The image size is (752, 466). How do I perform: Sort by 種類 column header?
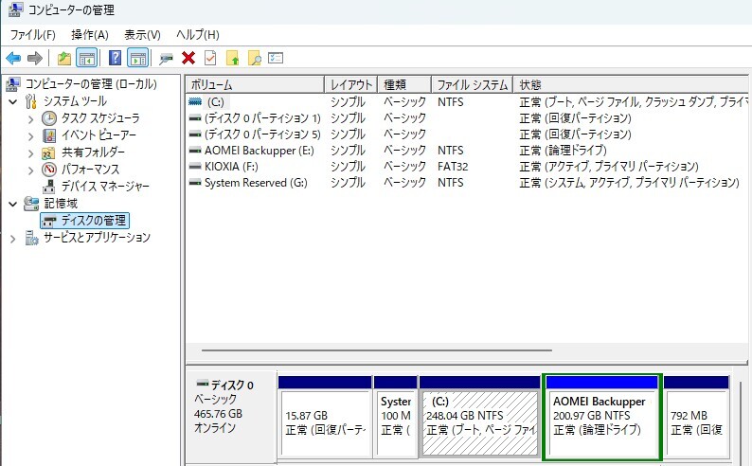click(x=404, y=85)
